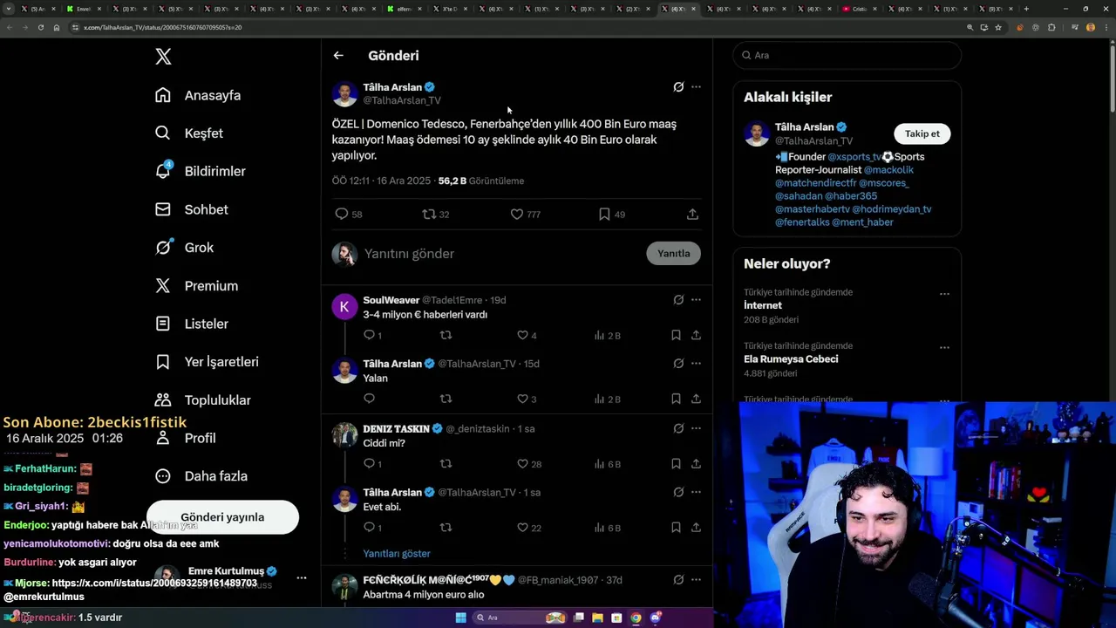Click Grok icon on main post
Image resolution: width=1116 pixels, height=628 pixels.
click(x=678, y=87)
